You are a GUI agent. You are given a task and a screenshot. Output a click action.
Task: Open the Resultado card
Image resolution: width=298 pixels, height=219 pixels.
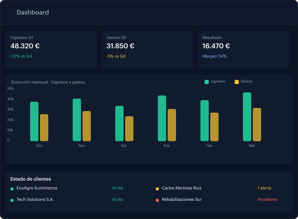(243, 50)
